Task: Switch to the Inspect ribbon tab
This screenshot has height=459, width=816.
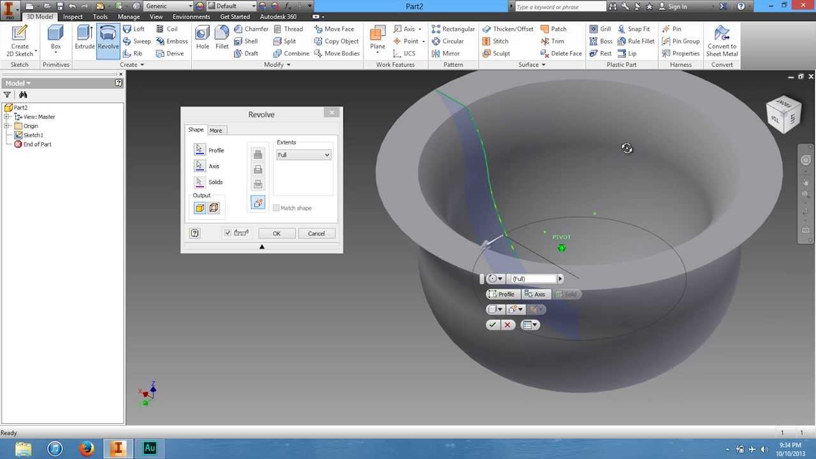Action: [73, 17]
